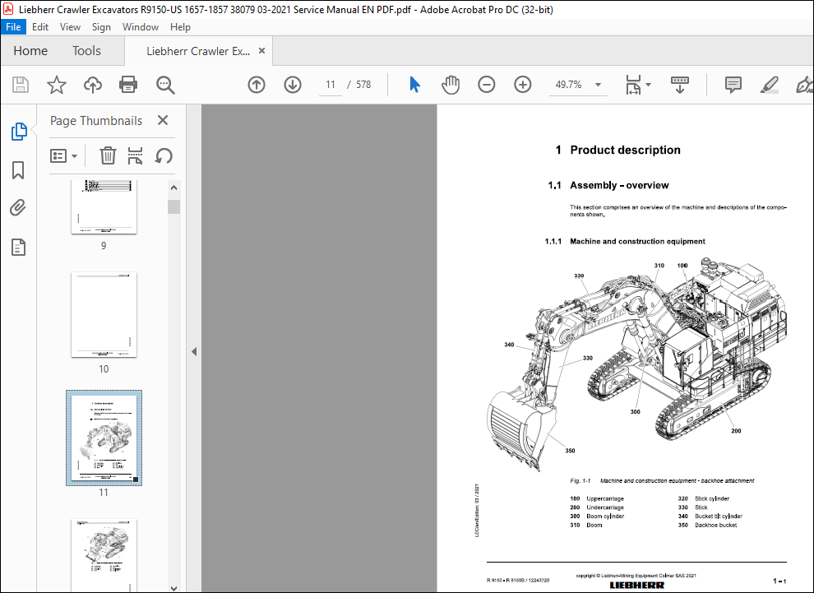Image resolution: width=814 pixels, height=593 pixels.
Task: Add a comment note
Action: (733, 85)
